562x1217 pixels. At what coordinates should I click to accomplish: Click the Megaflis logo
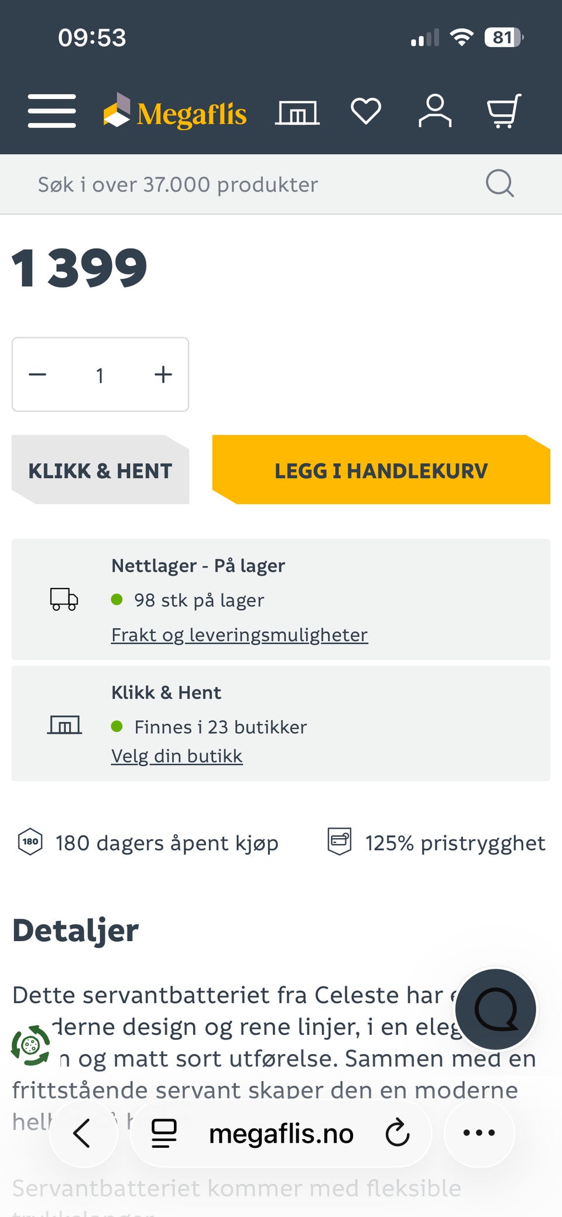(175, 111)
